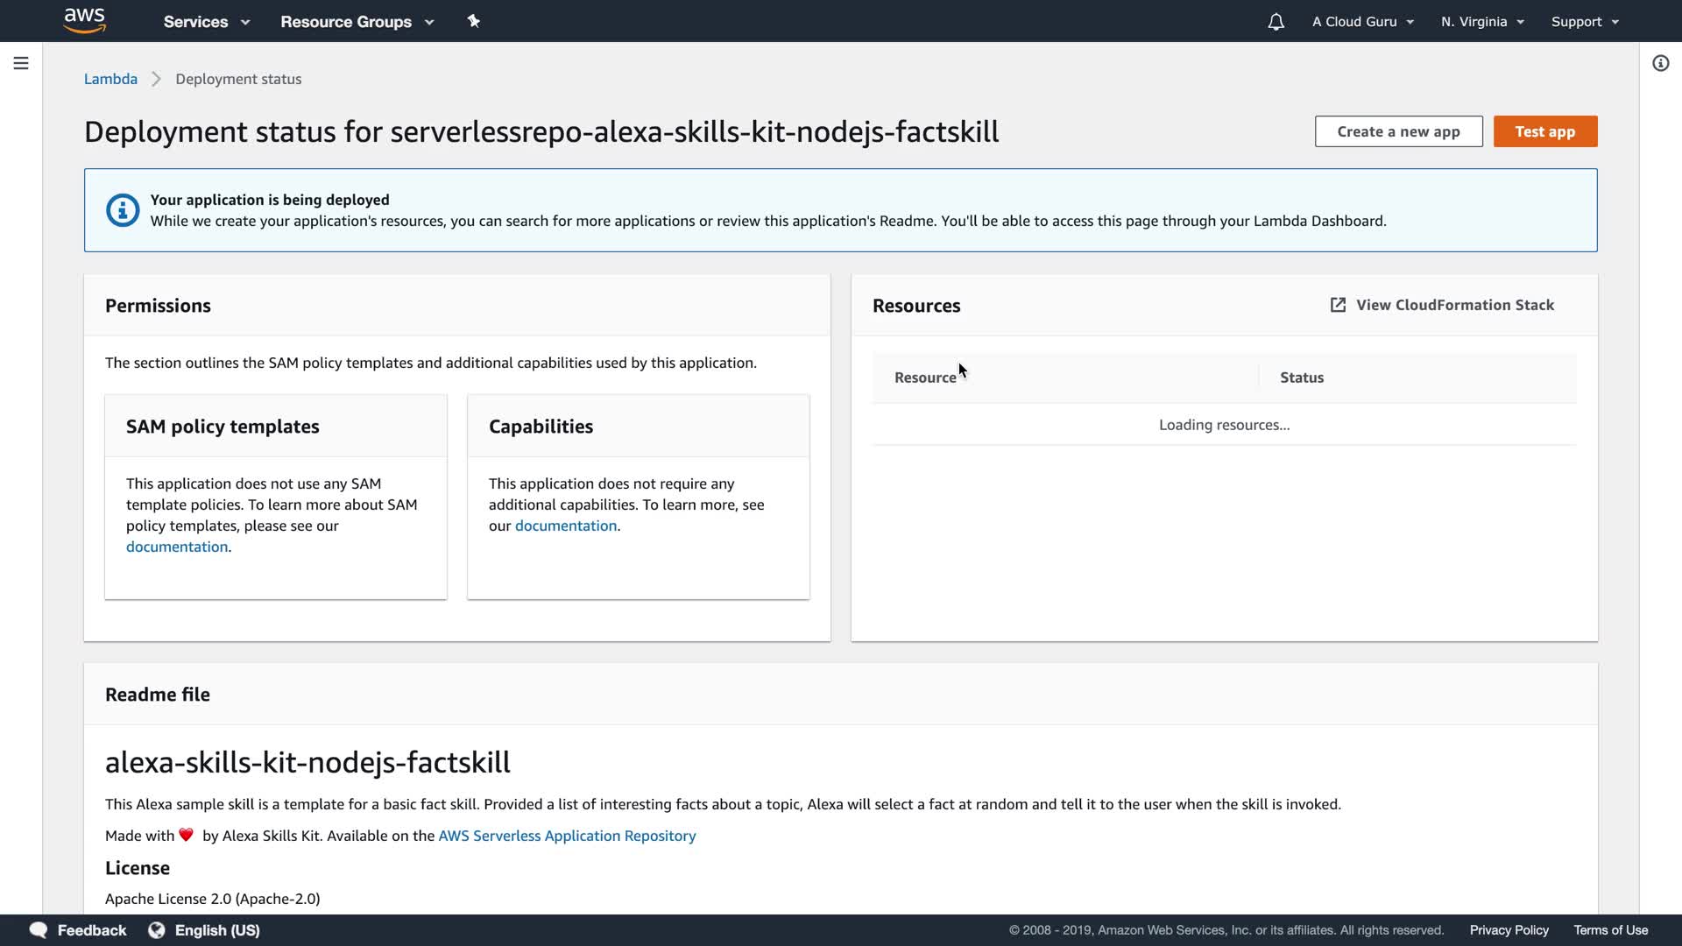Click the external link icon for CloudFormation
This screenshot has width=1682, height=946.
coord(1338,305)
